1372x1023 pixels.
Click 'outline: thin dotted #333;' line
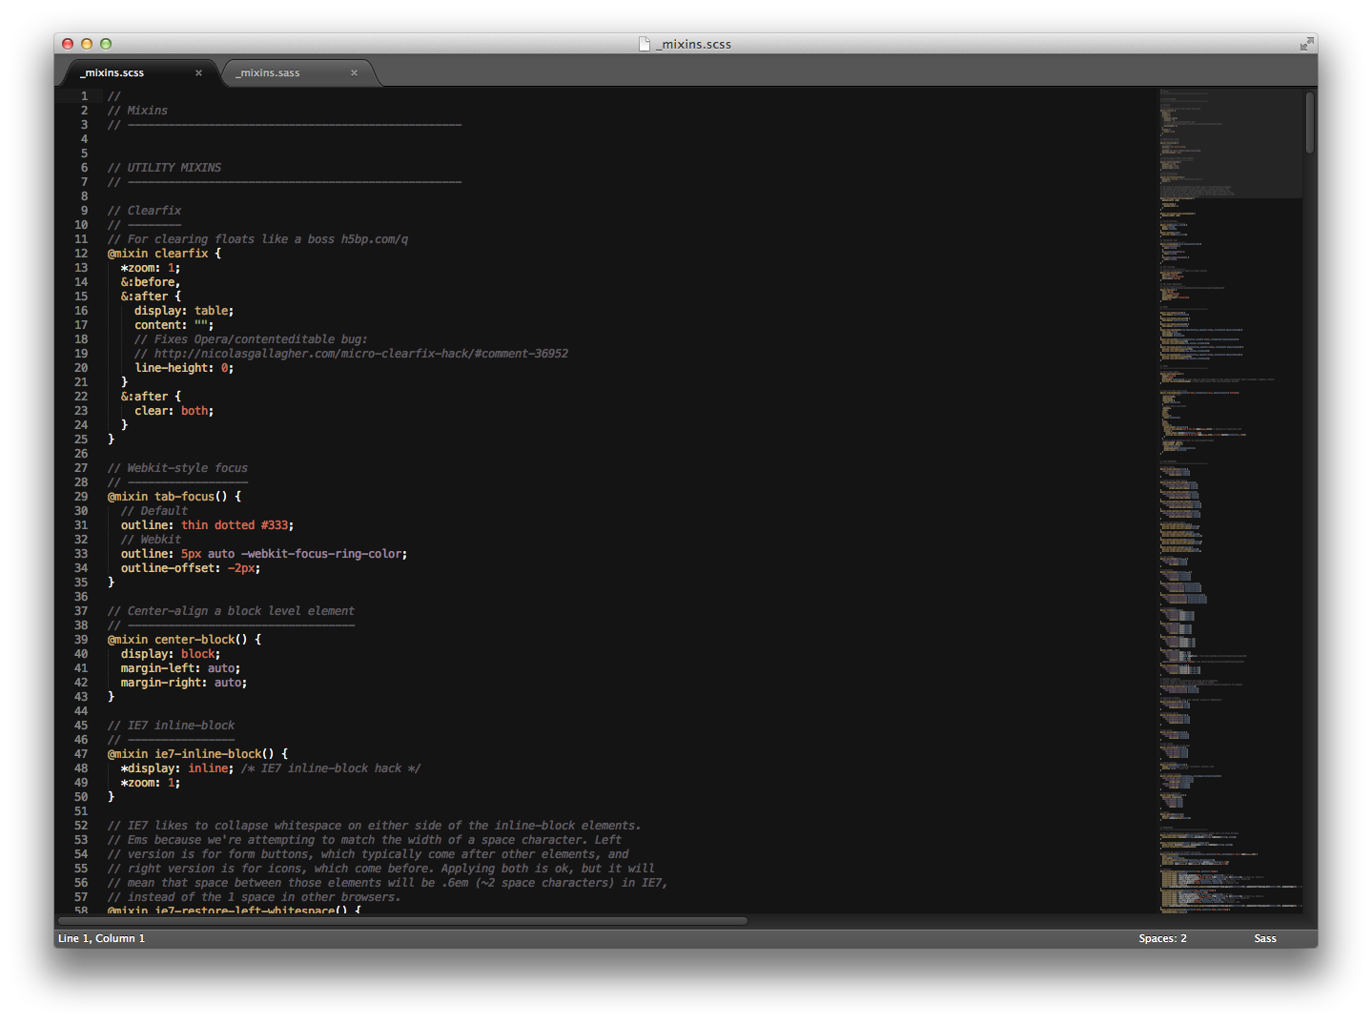click(207, 525)
